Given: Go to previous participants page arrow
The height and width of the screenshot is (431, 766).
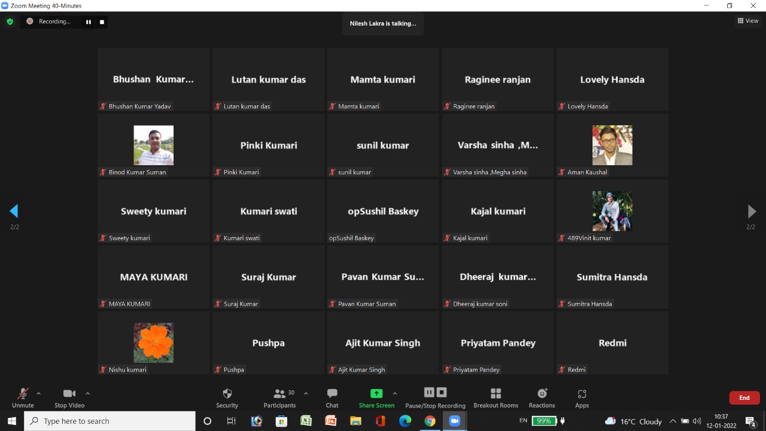Looking at the screenshot, I should click(x=14, y=211).
